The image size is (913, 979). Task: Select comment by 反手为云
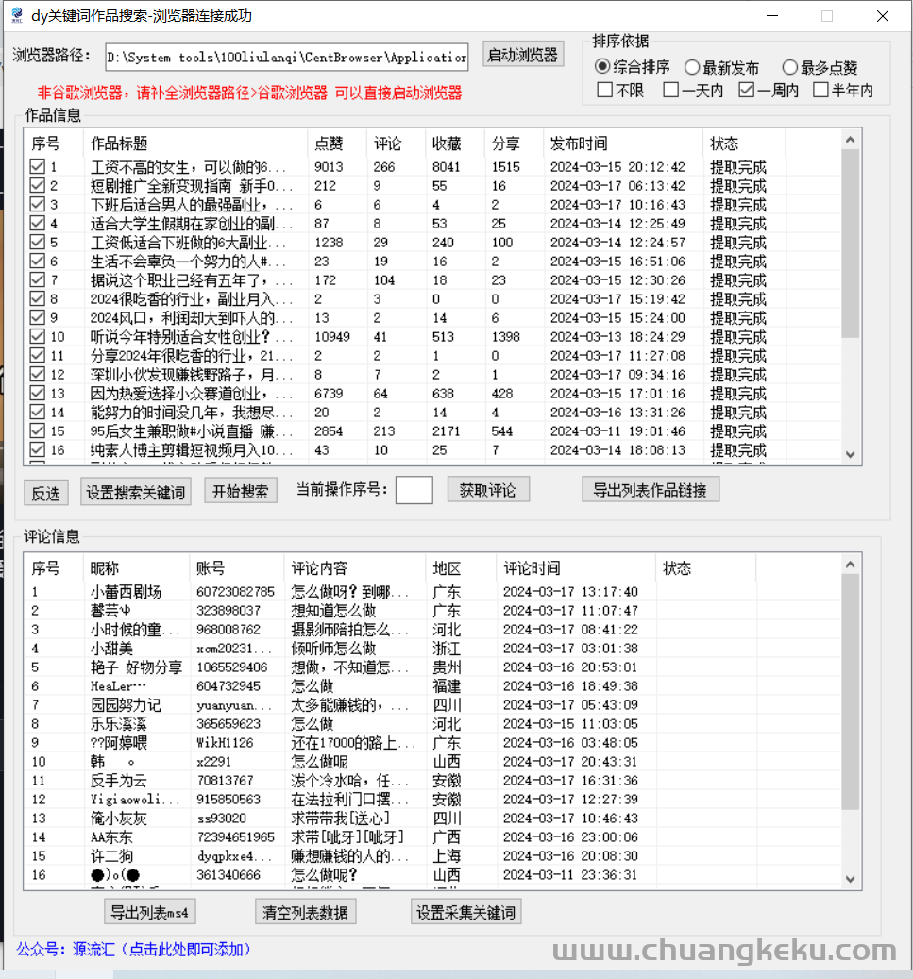pyautogui.click(x=119, y=781)
